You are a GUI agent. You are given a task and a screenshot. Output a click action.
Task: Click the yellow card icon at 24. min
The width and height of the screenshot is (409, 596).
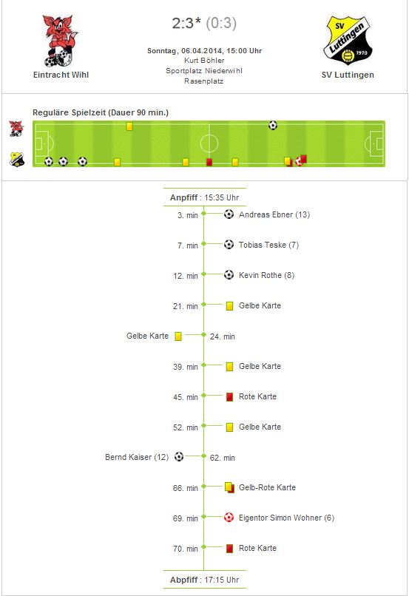[x=178, y=336]
